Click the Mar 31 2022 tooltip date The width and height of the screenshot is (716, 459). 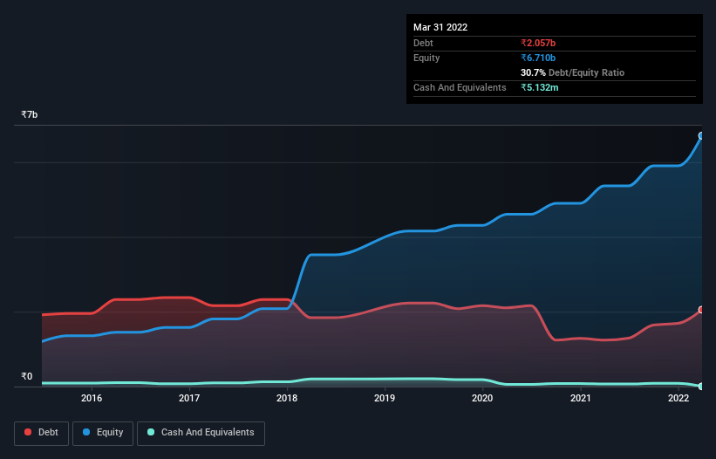(x=440, y=27)
